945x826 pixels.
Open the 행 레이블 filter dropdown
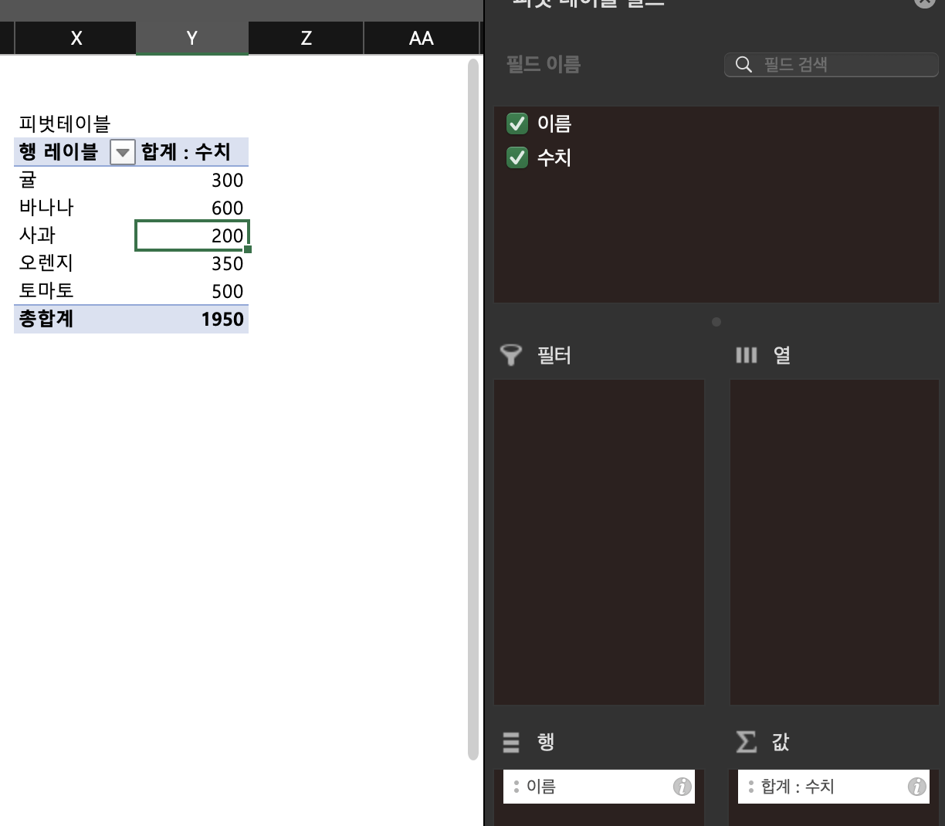123,153
